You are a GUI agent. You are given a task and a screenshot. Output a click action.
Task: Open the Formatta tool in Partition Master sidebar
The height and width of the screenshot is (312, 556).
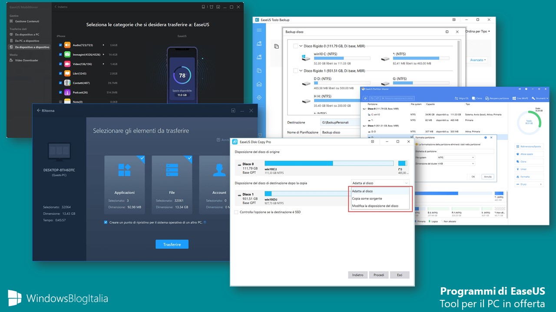[x=526, y=176]
